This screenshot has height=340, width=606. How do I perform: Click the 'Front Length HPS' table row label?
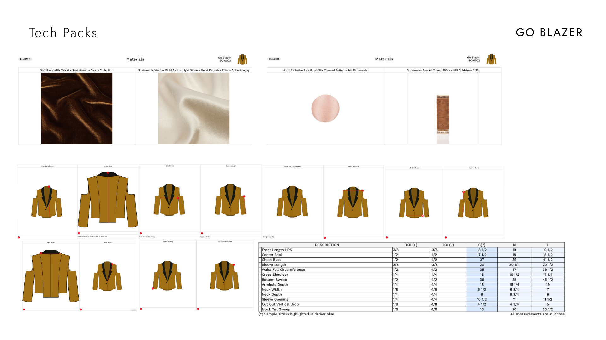click(x=277, y=250)
